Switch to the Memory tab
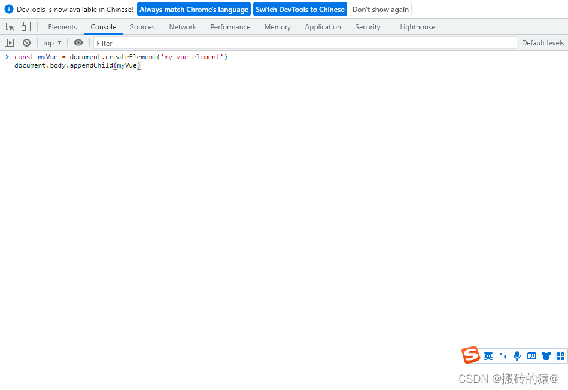568x390 pixels. tap(278, 27)
